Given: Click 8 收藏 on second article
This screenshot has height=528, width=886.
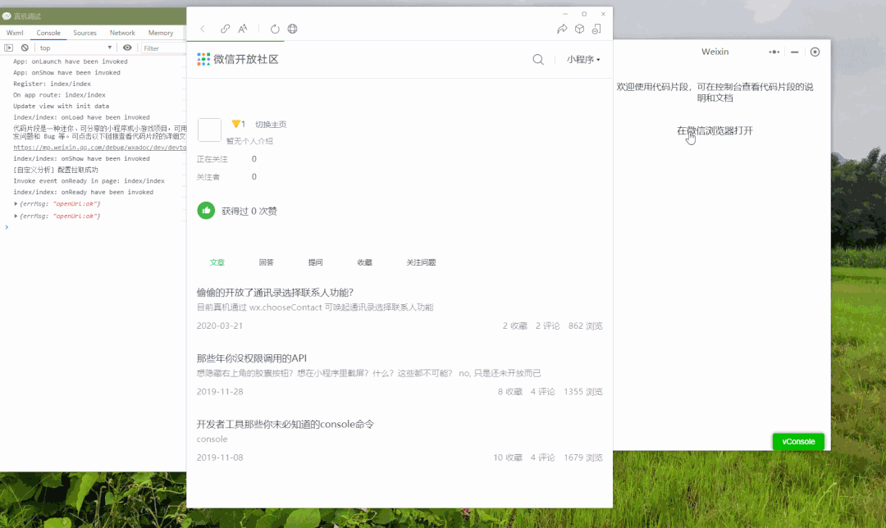Looking at the screenshot, I should click(509, 392).
